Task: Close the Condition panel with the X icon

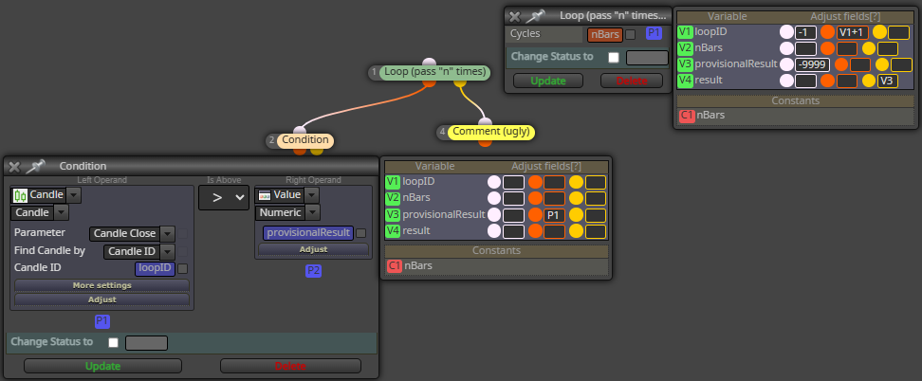Action: click(x=15, y=167)
